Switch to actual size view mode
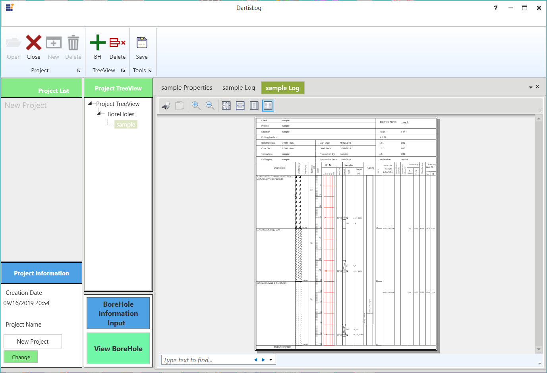Screen dimensions: 547x373 (226, 106)
